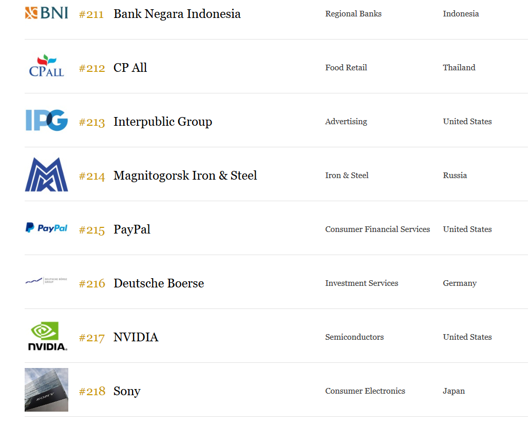Click the NVIDIA company name
The image size is (530, 426).
(x=136, y=337)
